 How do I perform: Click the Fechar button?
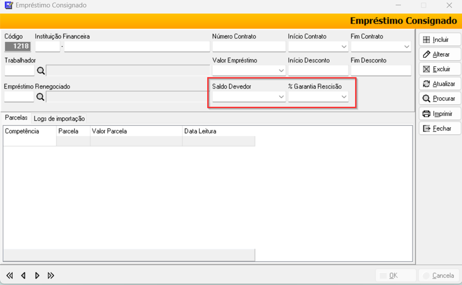pos(440,128)
